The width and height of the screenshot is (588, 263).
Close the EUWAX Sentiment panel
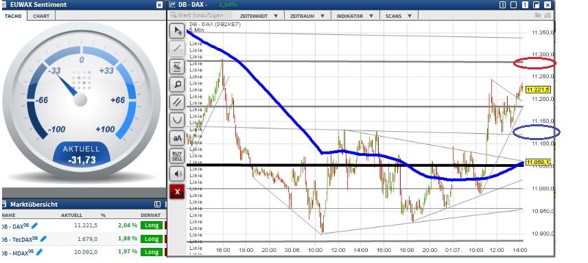tap(159, 5)
